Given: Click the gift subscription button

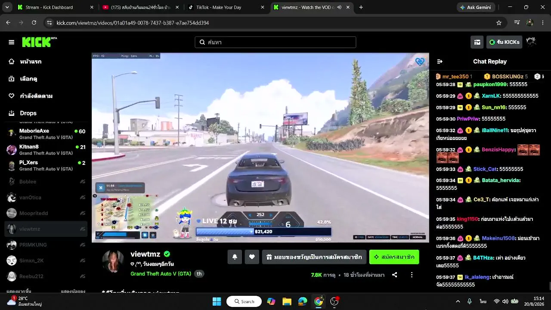Looking at the screenshot, I should [x=314, y=257].
